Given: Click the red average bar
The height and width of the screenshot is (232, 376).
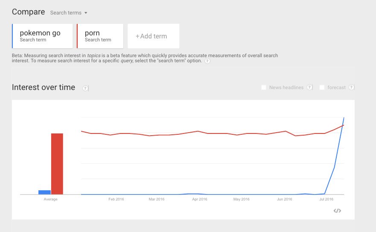Looking at the screenshot, I should click(x=57, y=164).
